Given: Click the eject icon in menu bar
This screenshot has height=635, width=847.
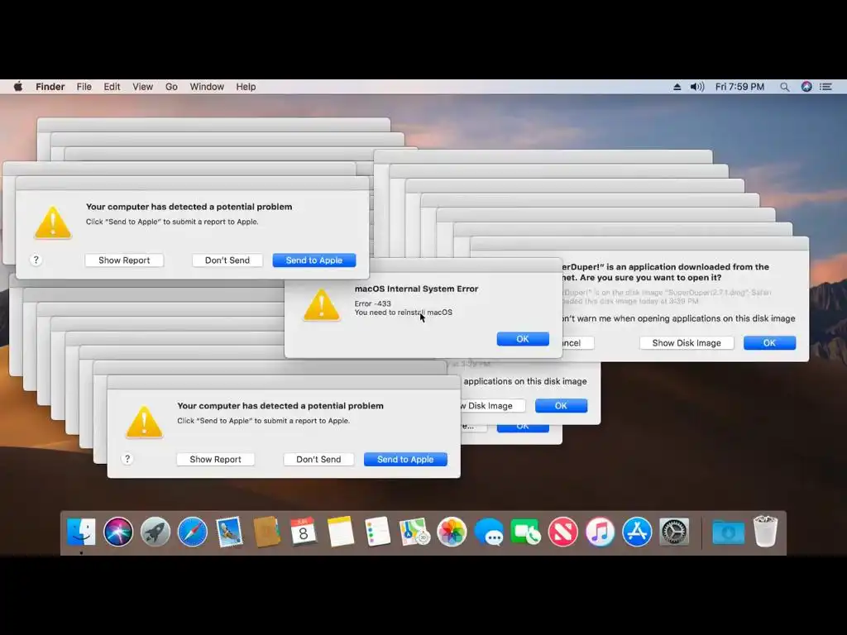Looking at the screenshot, I should [x=677, y=87].
